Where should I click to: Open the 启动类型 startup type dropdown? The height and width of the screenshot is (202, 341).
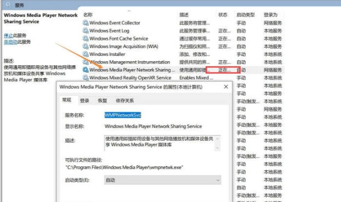(x=163, y=180)
